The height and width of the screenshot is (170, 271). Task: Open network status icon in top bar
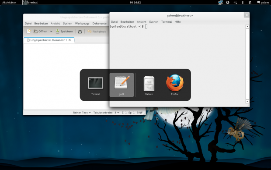pos(220,3)
